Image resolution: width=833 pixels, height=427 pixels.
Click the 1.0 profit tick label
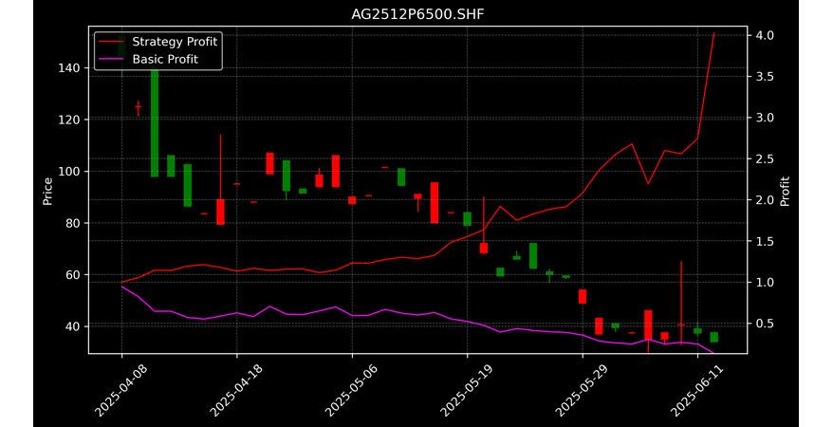click(764, 282)
